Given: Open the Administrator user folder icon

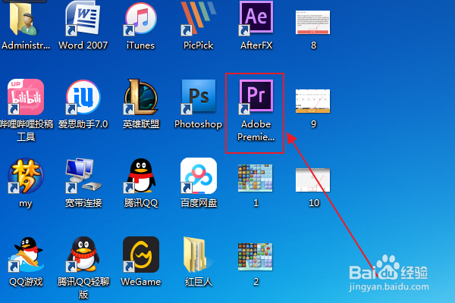Looking at the screenshot, I should [x=24, y=19].
